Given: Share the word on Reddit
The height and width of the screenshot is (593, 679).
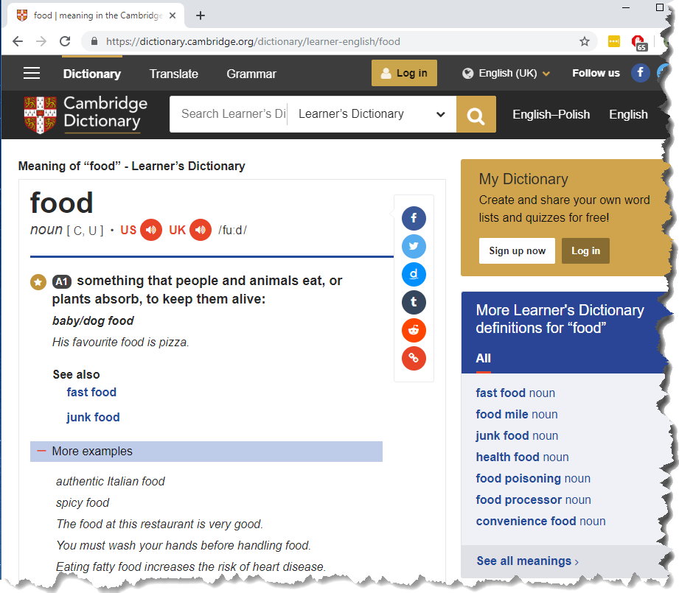Looking at the screenshot, I should click(414, 330).
